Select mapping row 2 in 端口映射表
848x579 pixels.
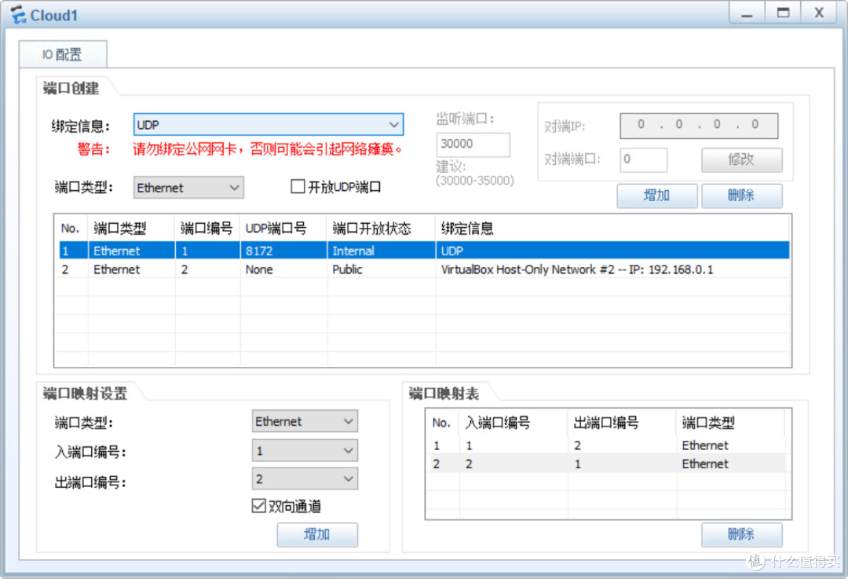(x=607, y=464)
